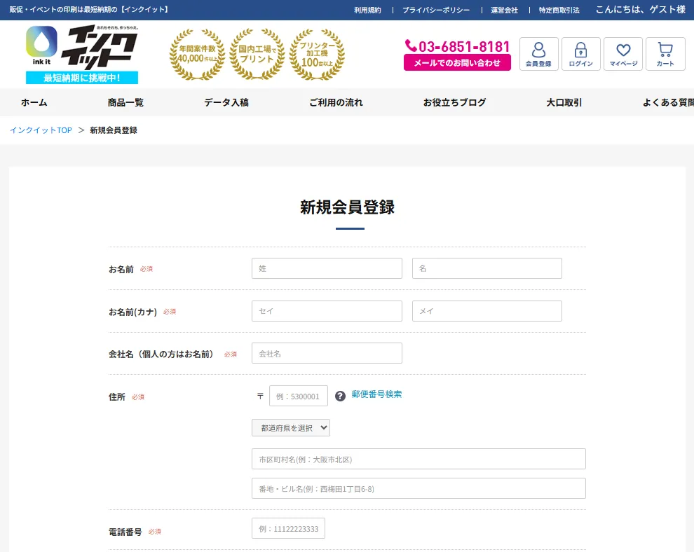This screenshot has height=552, width=694.
Task: Go to データ入稿 in navigation bar
Action: (x=226, y=102)
